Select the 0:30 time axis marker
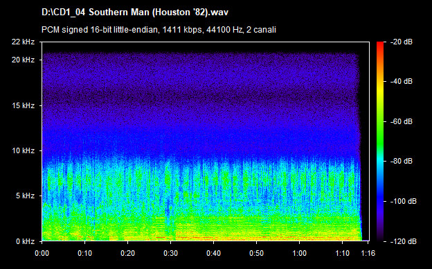 click(x=170, y=253)
